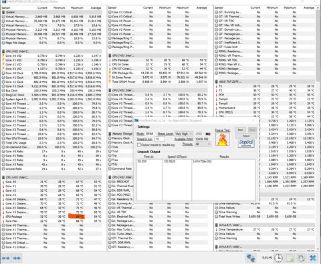Click the circle icon beside Bus Clock
The image size is (321, 264).
(x=3, y=90)
